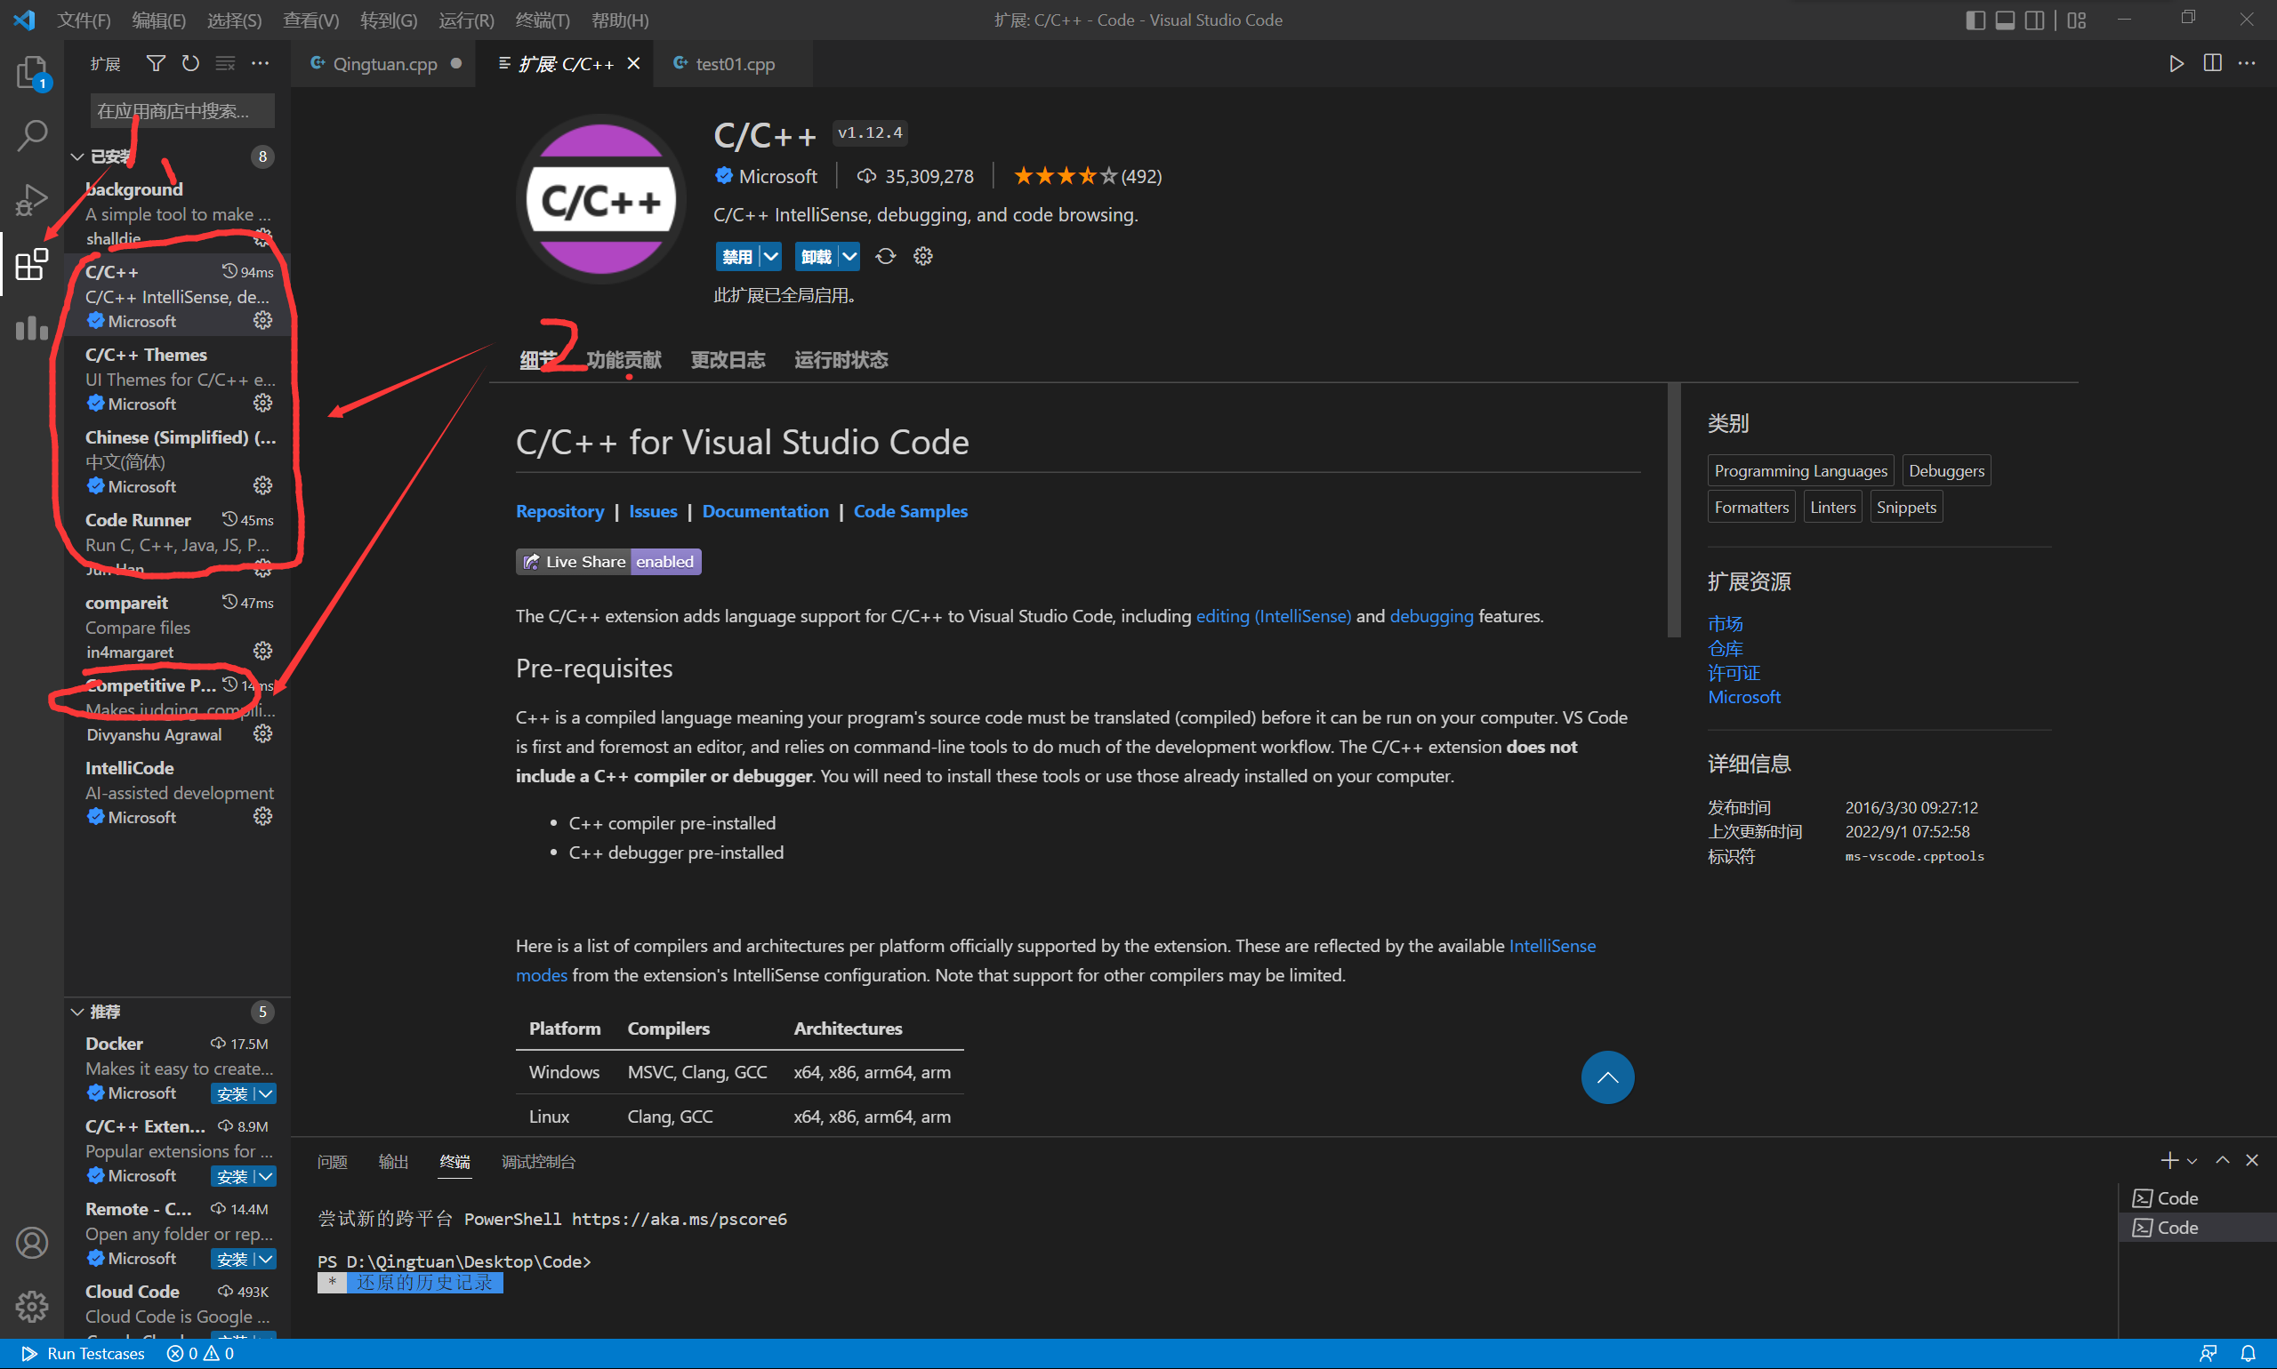Open the Documentation link
The height and width of the screenshot is (1369, 2277).
pyautogui.click(x=764, y=511)
